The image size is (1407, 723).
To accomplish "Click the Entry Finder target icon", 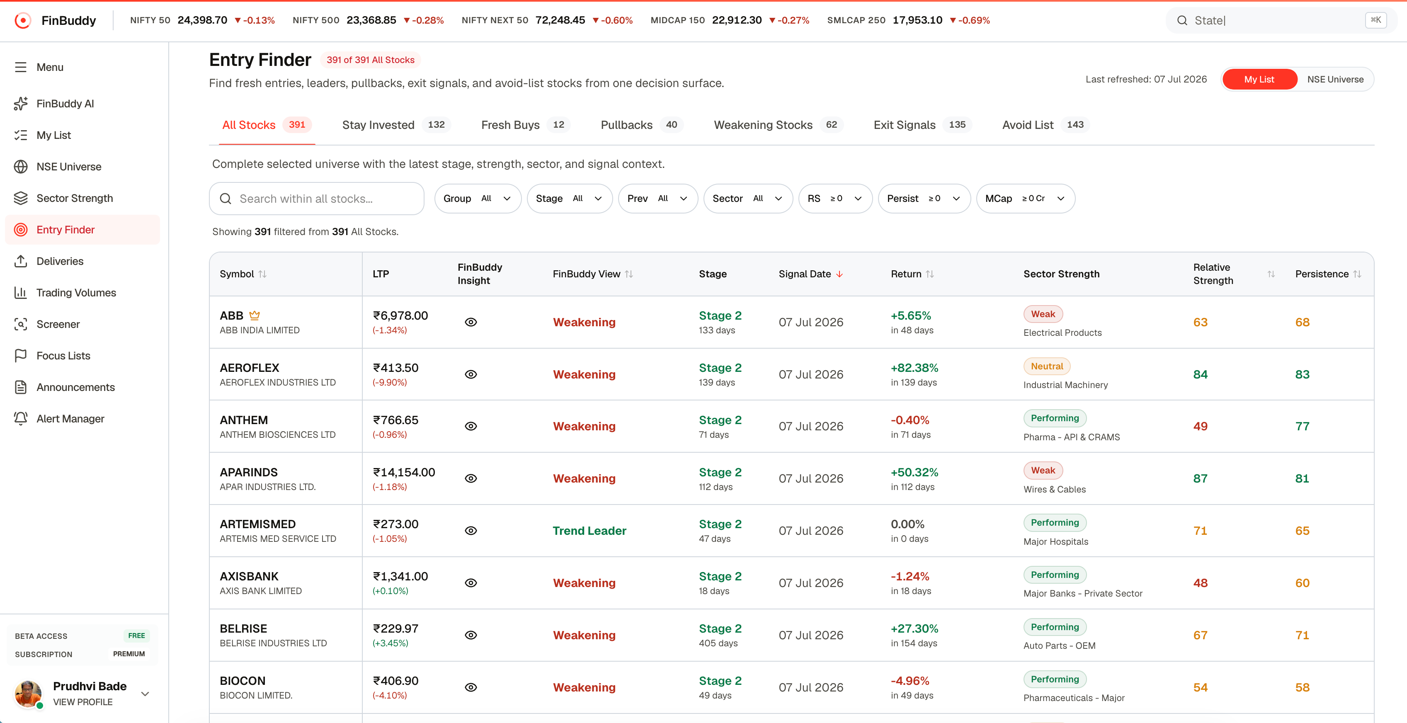I will 21,230.
